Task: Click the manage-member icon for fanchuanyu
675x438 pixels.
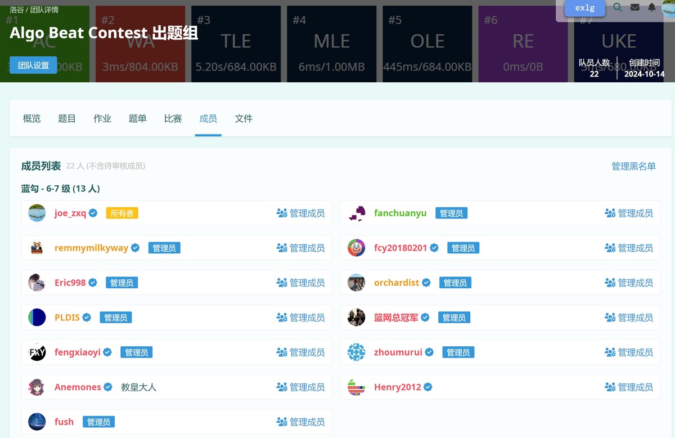Action: pos(610,213)
